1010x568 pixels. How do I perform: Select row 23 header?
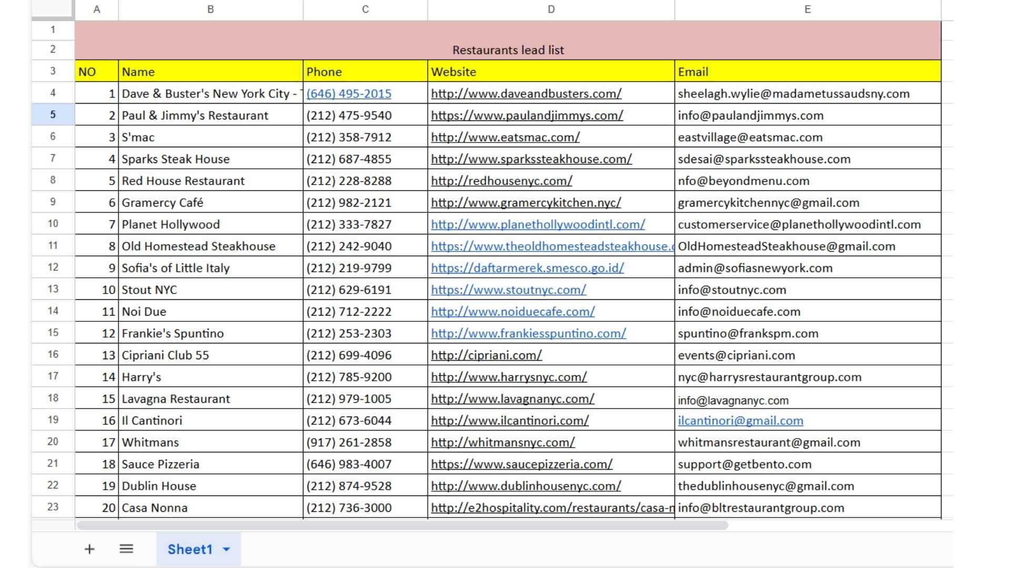53,507
